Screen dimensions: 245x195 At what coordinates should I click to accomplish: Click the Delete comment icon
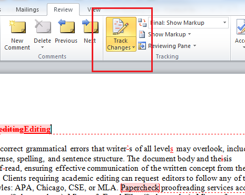tap(43, 26)
